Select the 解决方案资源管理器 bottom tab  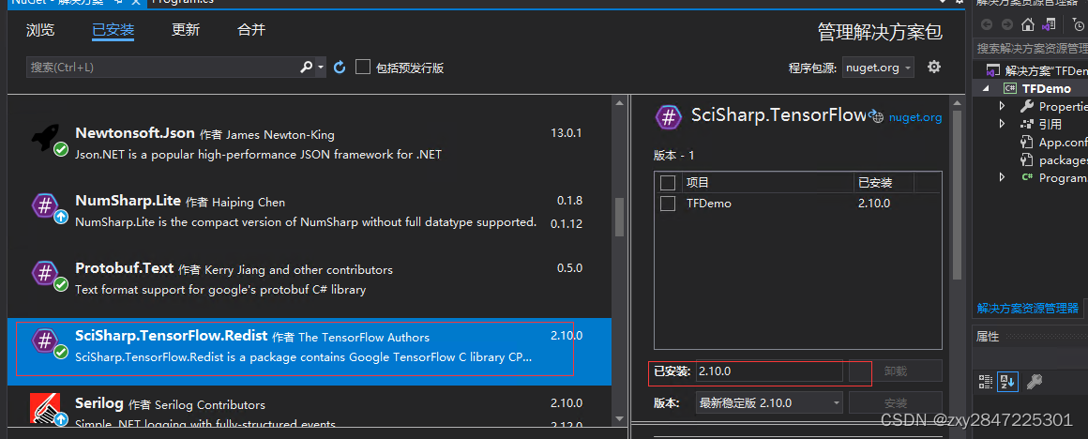(x=1028, y=308)
